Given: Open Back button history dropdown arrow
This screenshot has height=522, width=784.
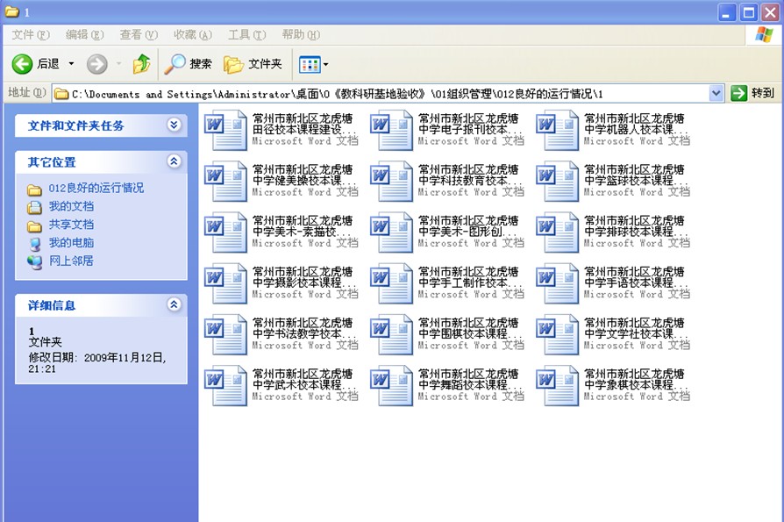Looking at the screenshot, I should [x=71, y=63].
